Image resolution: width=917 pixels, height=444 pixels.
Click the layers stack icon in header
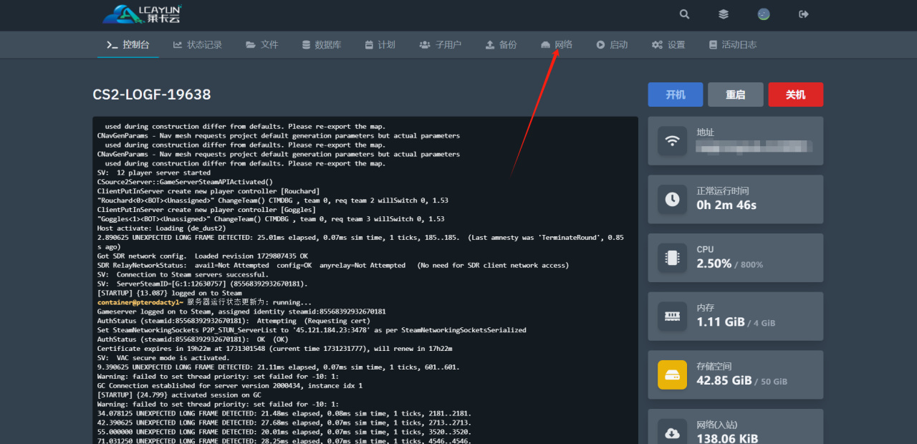coord(724,14)
